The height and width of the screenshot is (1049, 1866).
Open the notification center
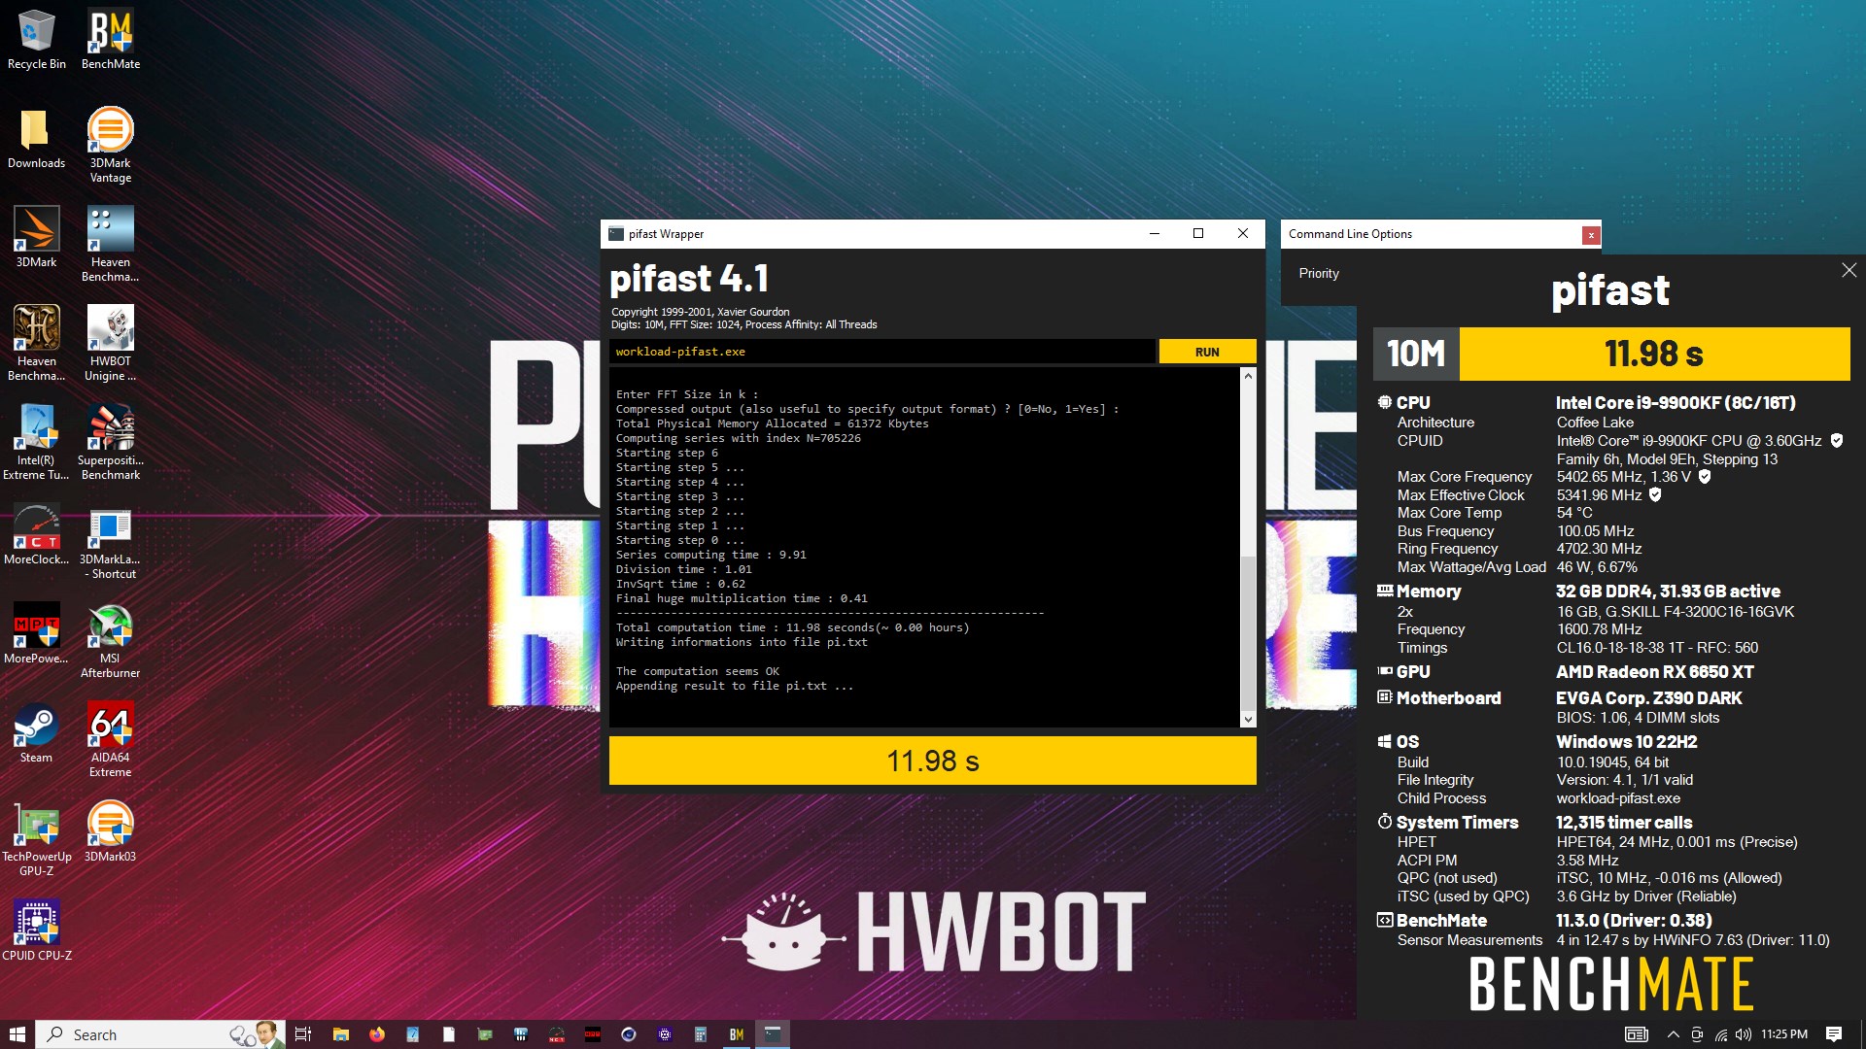[1834, 1034]
